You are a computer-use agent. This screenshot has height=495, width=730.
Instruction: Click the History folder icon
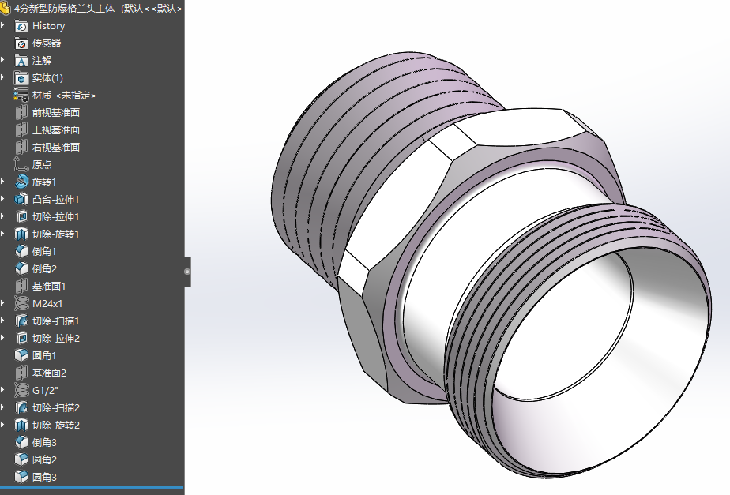21,26
